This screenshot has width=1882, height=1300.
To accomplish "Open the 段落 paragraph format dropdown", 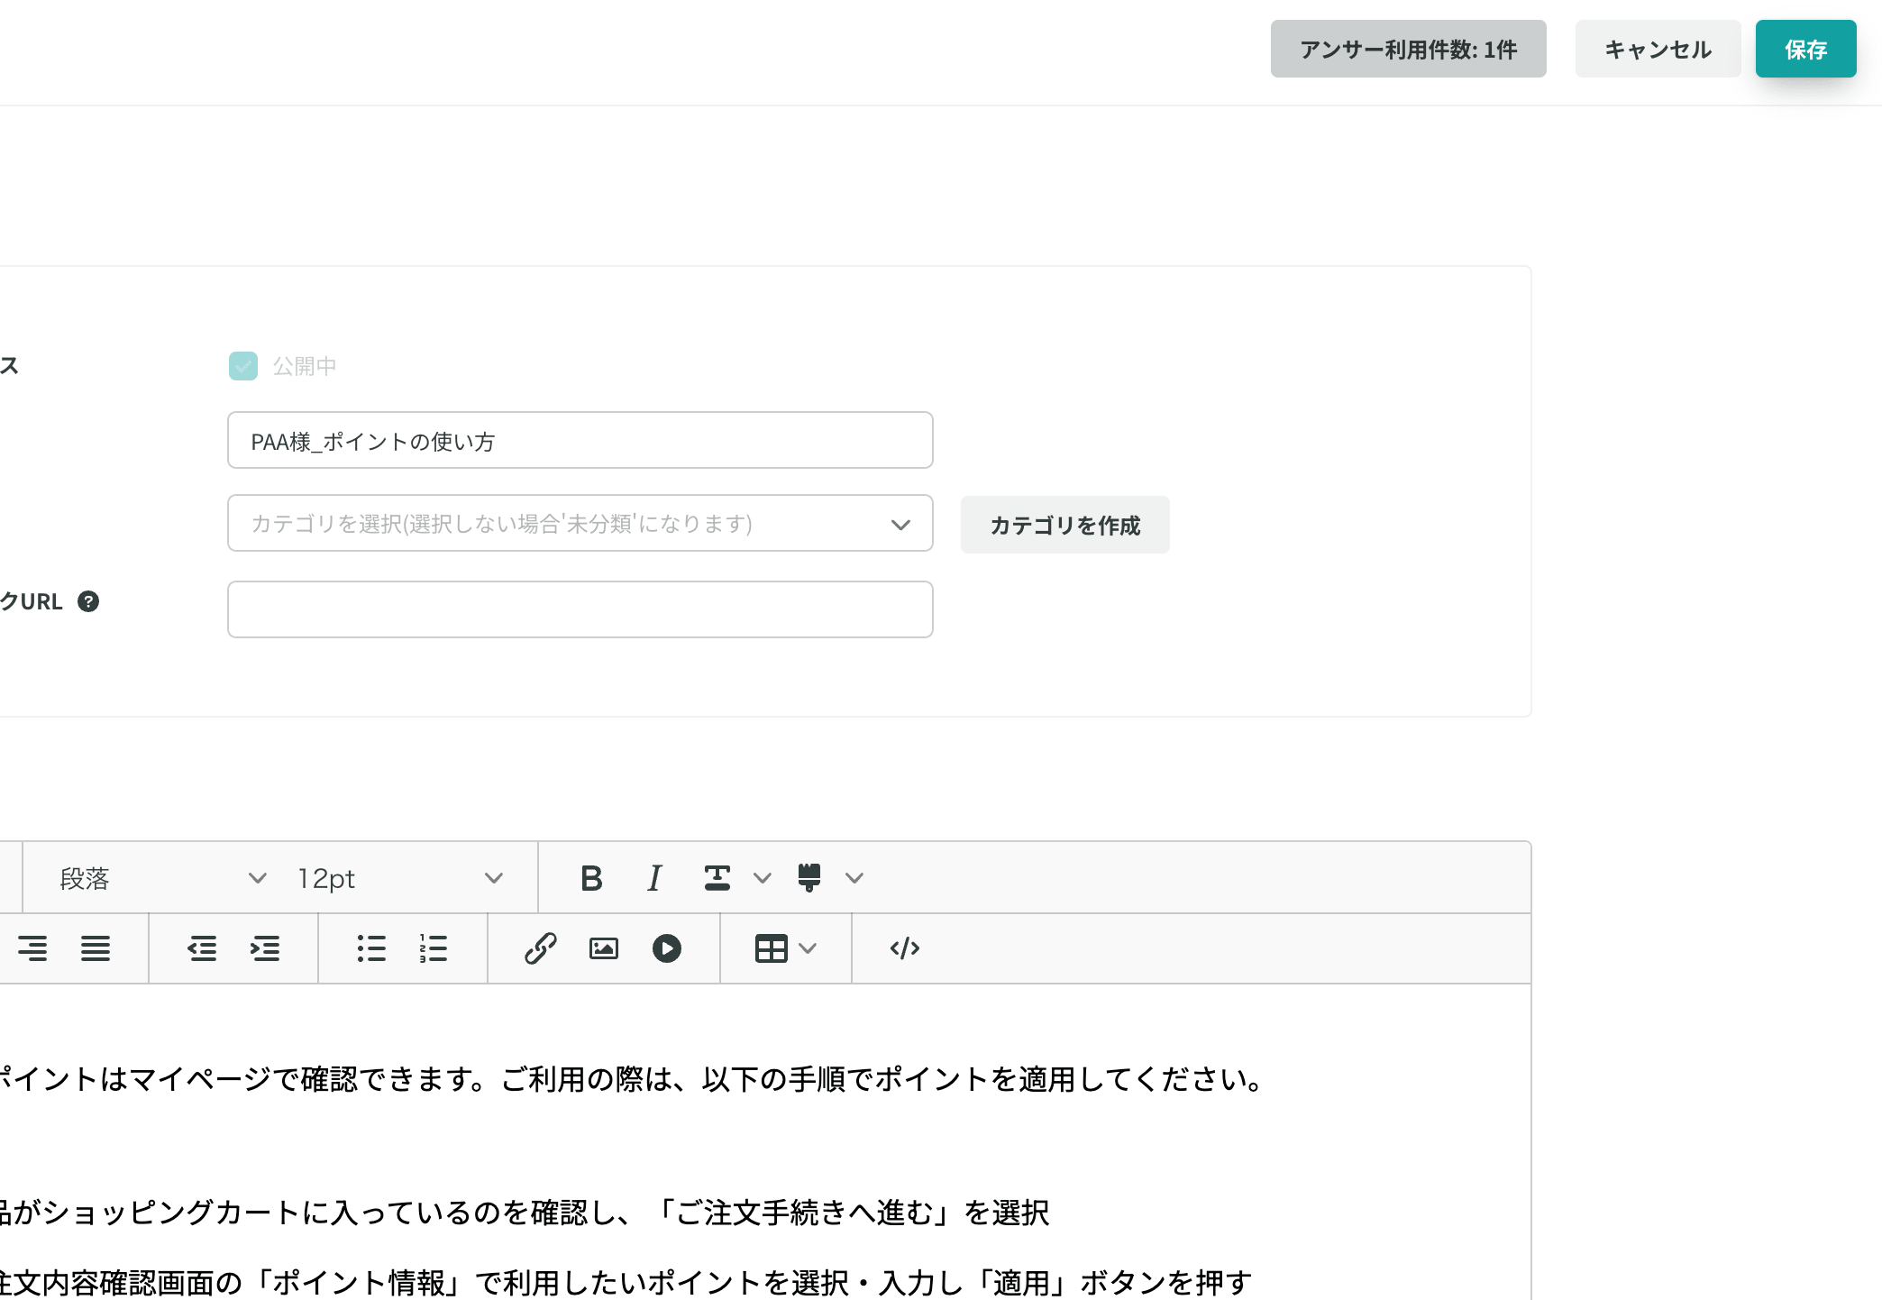I will pos(162,878).
